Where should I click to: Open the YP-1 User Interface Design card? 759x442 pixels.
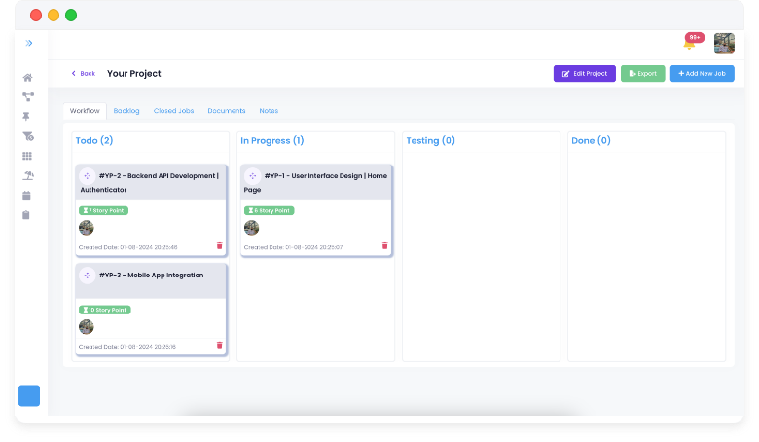click(316, 182)
